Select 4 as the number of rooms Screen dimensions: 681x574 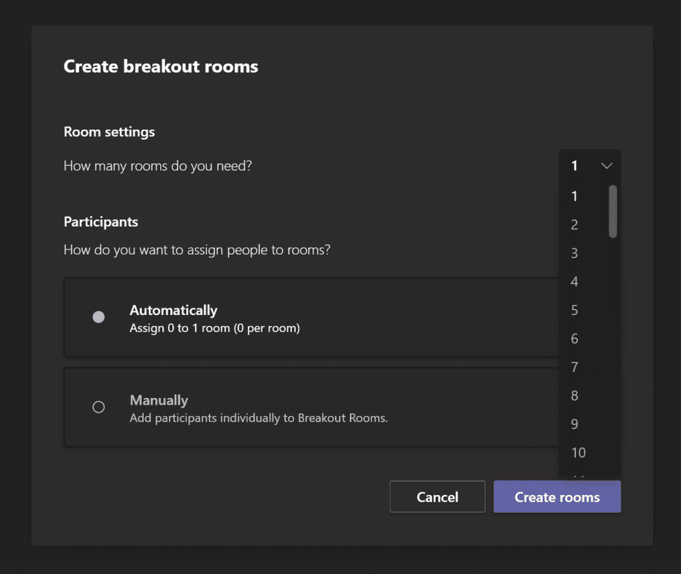pos(575,282)
